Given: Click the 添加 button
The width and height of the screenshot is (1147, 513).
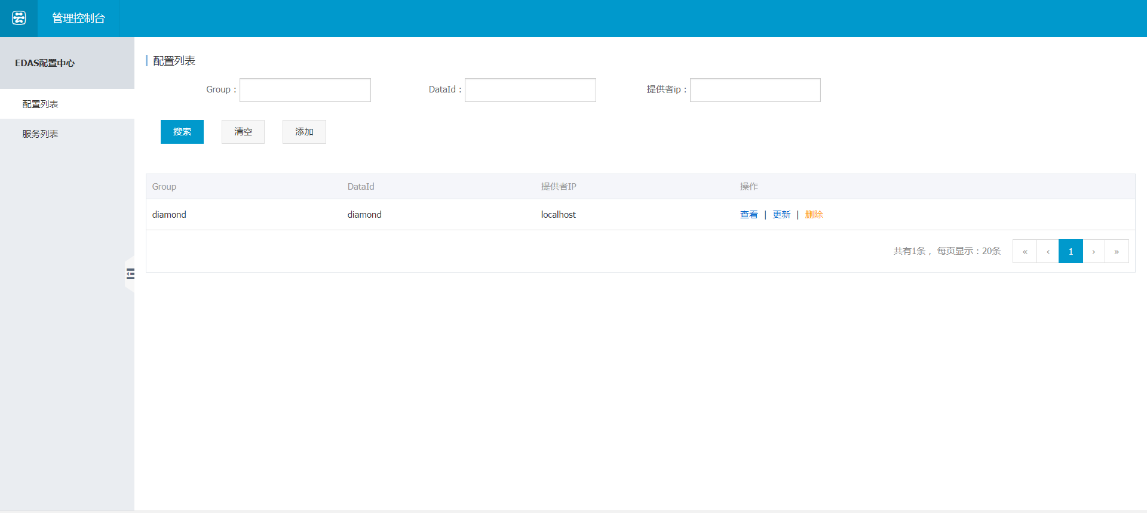Looking at the screenshot, I should tap(304, 132).
